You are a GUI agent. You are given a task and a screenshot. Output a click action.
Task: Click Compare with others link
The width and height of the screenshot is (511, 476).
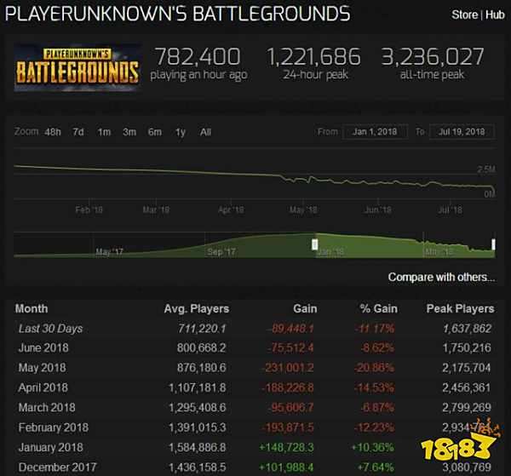[x=441, y=278]
